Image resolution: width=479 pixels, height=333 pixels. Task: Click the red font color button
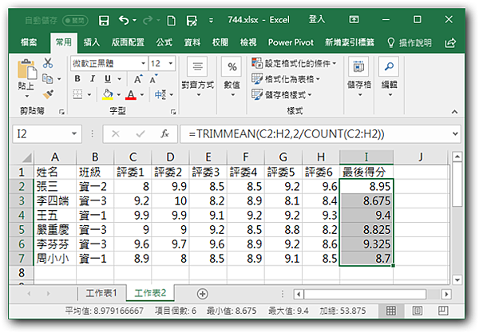coord(129,95)
